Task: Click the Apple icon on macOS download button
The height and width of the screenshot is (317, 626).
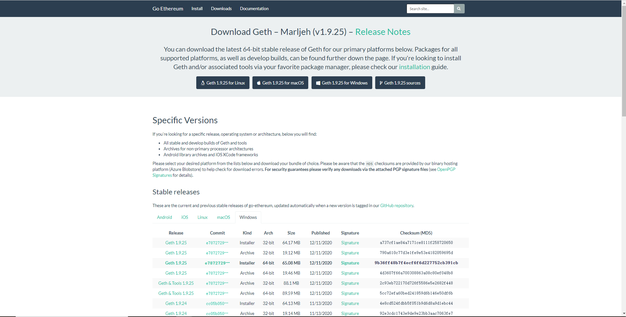Action: pyautogui.click(x=259, y=83)
